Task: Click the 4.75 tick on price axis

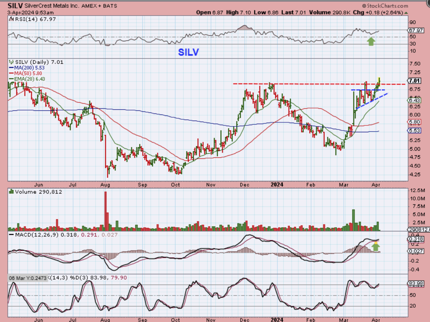Action: click(x=415, y=157)
